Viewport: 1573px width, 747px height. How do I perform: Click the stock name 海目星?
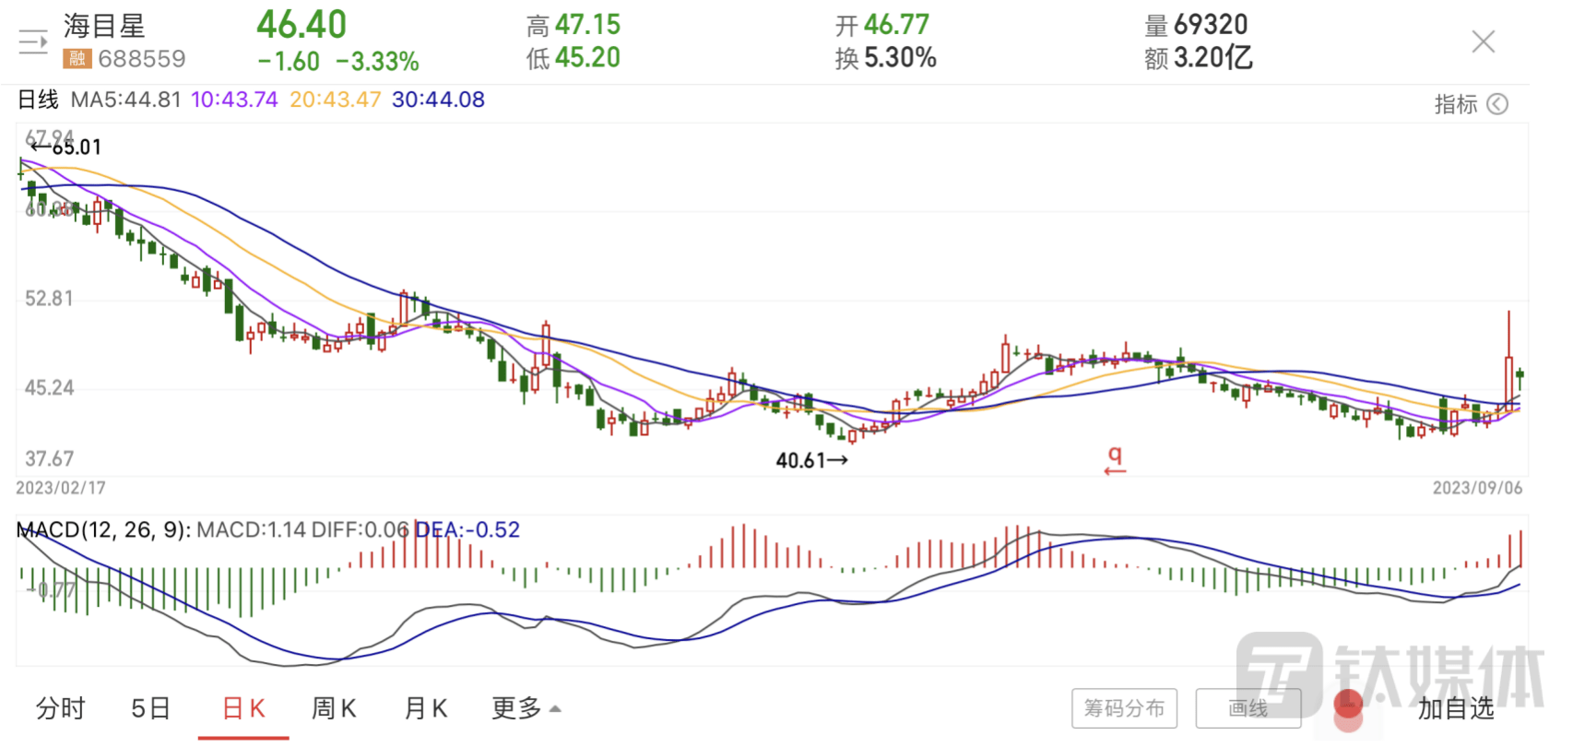[x=104, y=26]
